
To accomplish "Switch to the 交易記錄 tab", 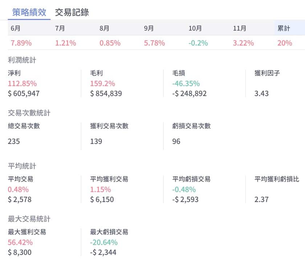I will point(72,12).
